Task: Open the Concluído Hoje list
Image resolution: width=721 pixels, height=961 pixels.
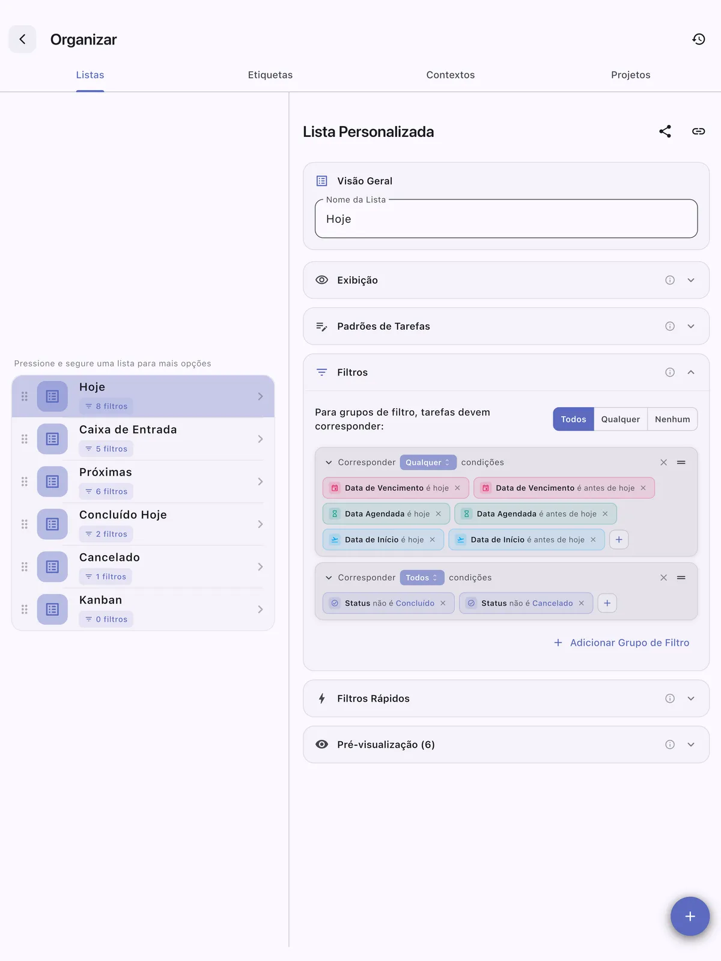Action: coord(143,524)
